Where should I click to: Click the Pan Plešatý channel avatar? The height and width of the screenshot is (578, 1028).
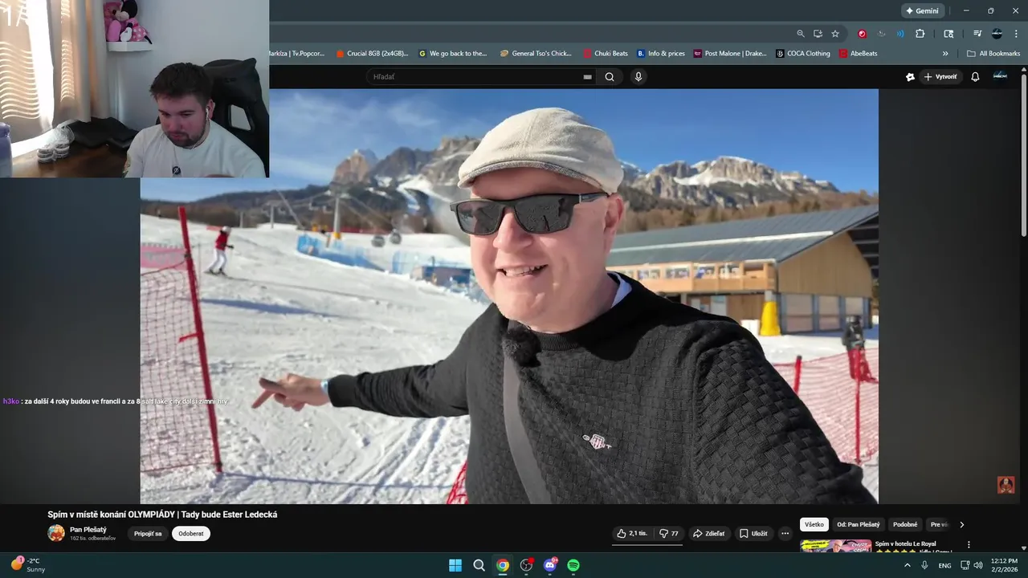tap(56, 533)
